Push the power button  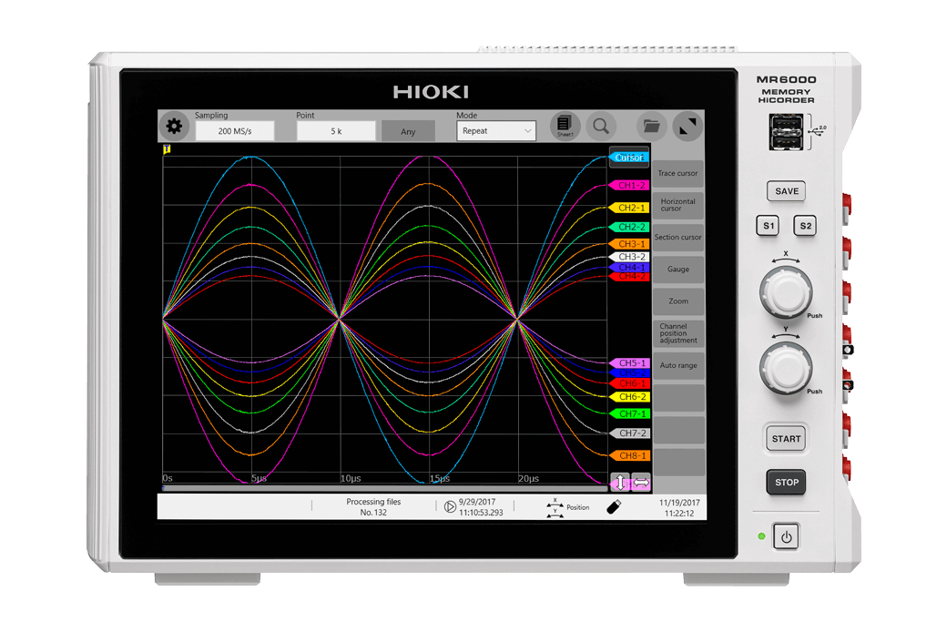tap(786, 536)
